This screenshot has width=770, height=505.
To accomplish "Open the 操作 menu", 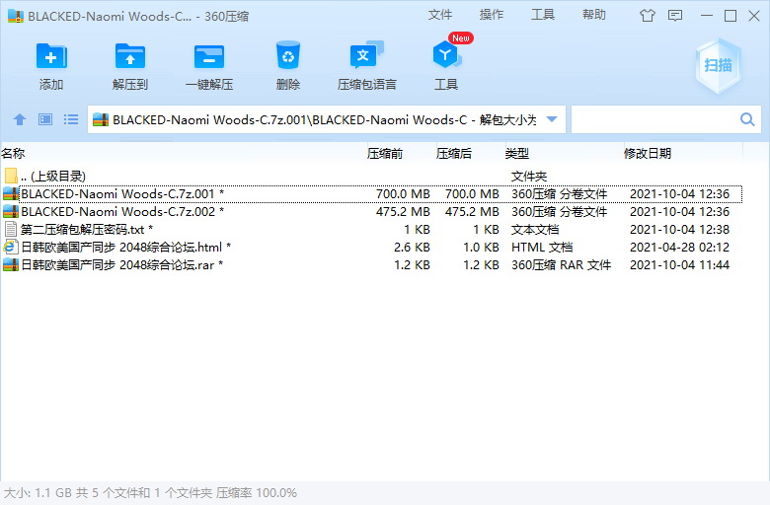I will pos(492,15).
